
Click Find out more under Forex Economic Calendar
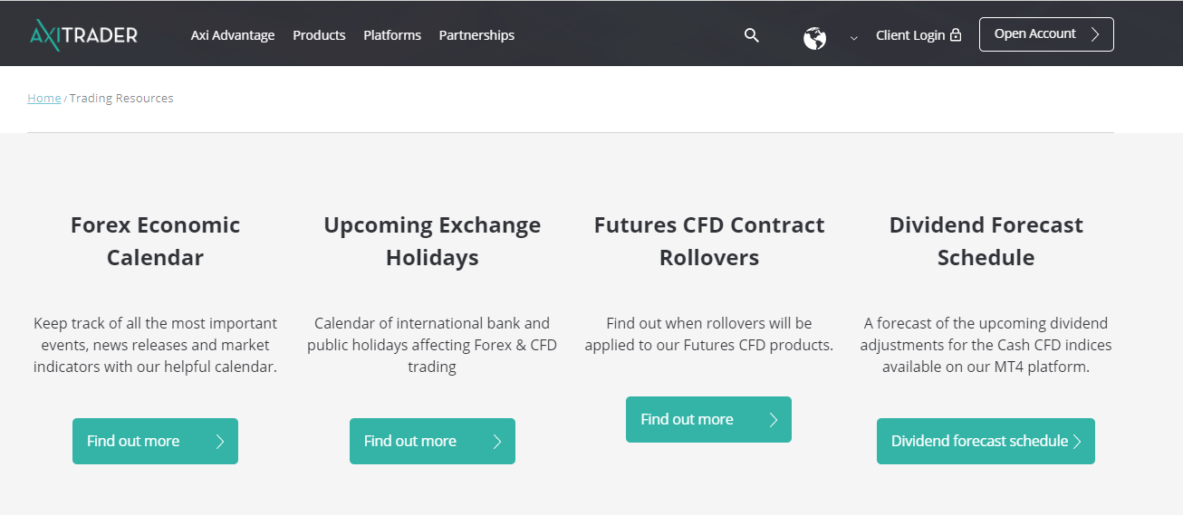pos(133,442)
